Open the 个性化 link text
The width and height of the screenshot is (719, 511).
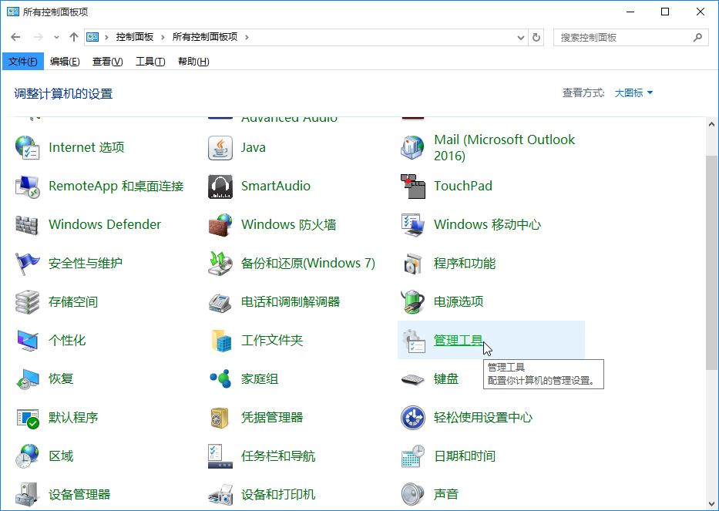point(67,341)
